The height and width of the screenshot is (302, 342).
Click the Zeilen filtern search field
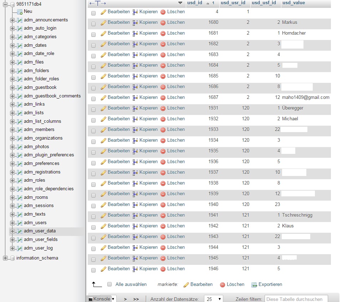(296, 299)
